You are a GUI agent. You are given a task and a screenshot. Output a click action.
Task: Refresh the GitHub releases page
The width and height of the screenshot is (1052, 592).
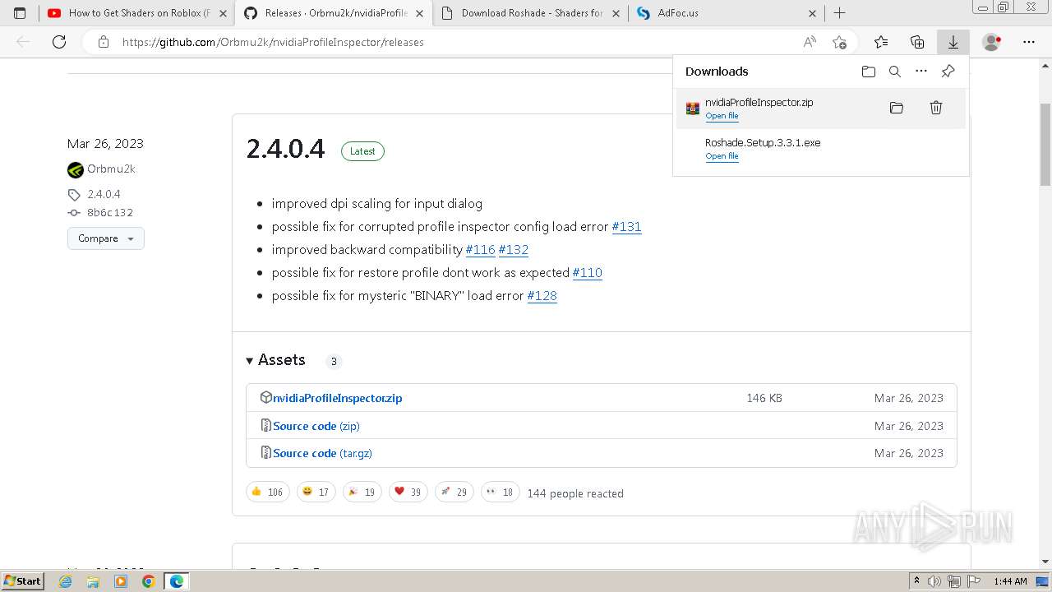(x=59, y=42)
